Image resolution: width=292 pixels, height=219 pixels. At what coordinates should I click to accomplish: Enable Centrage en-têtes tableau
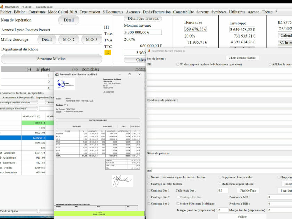pos(149,184)
